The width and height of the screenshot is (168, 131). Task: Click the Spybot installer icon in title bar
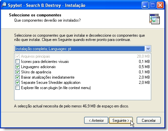[x=4, y=5]
